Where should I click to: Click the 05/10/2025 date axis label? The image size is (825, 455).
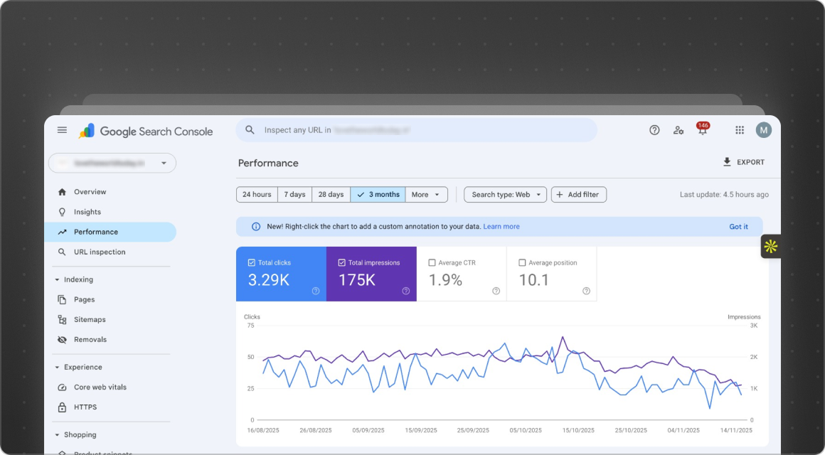click(x=526, y=430)
